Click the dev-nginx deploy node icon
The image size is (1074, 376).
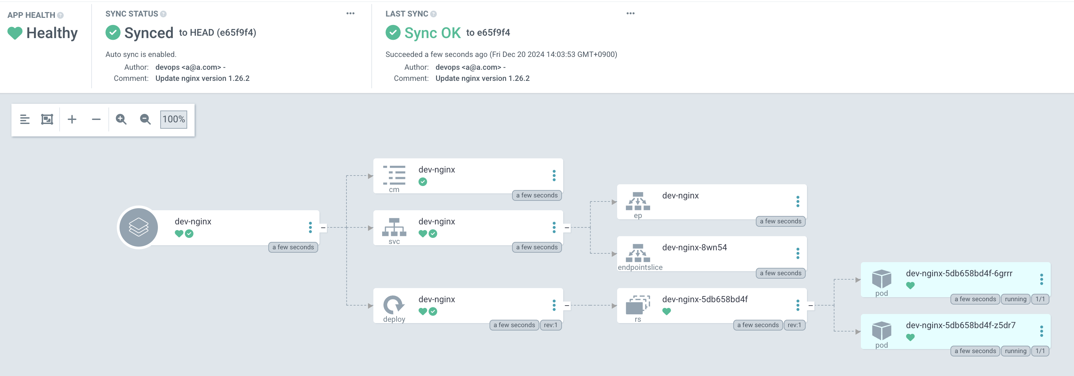[x=394, y=305]
